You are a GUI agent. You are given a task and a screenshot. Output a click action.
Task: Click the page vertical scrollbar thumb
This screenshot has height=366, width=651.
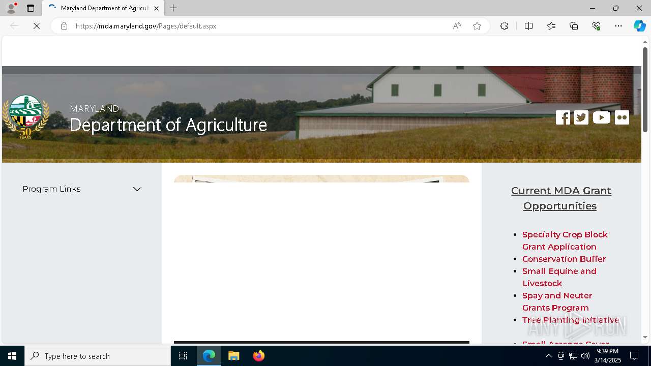645,89
